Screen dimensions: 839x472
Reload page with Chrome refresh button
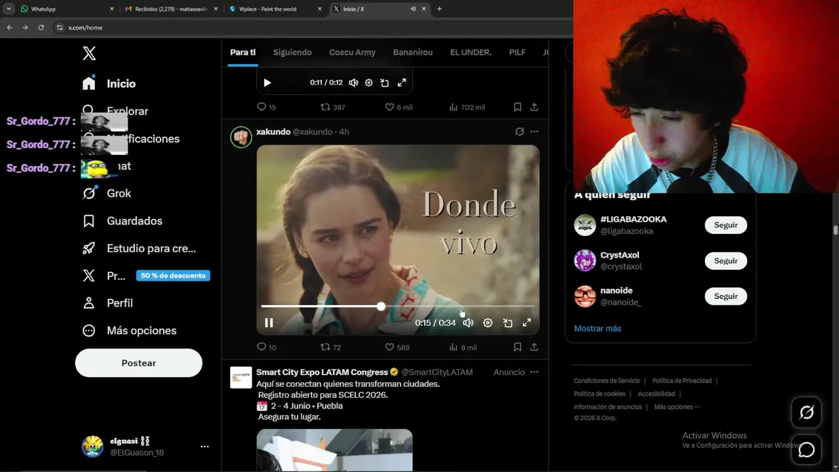[x=41, y=28]
